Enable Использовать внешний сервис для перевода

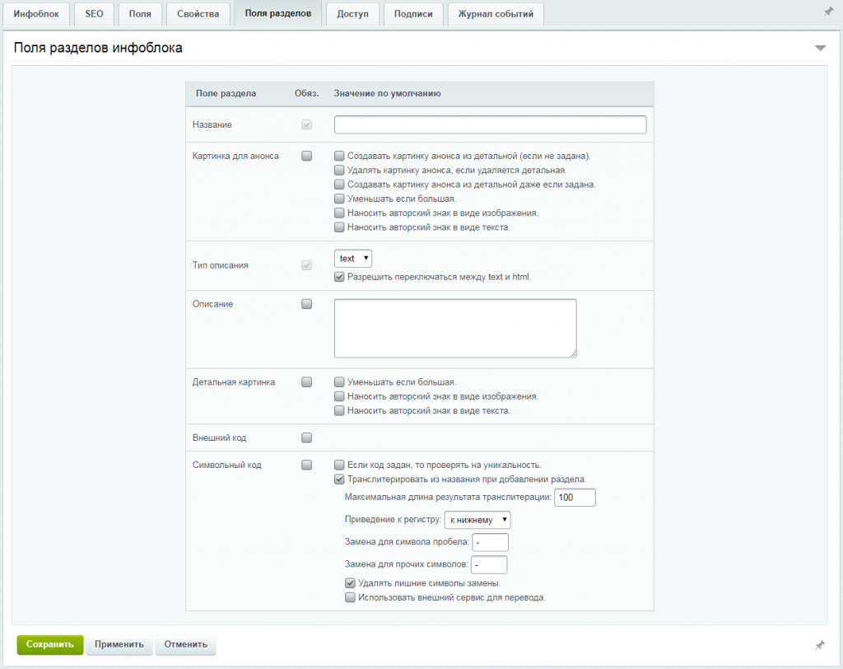coord(350,597)
